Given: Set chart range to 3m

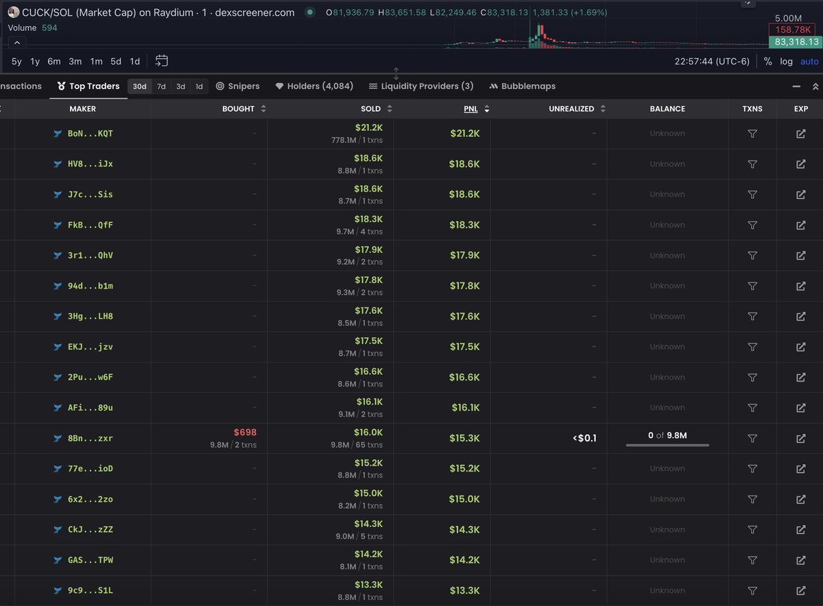Looking at the screenshot, I should [x=75, y=61].
